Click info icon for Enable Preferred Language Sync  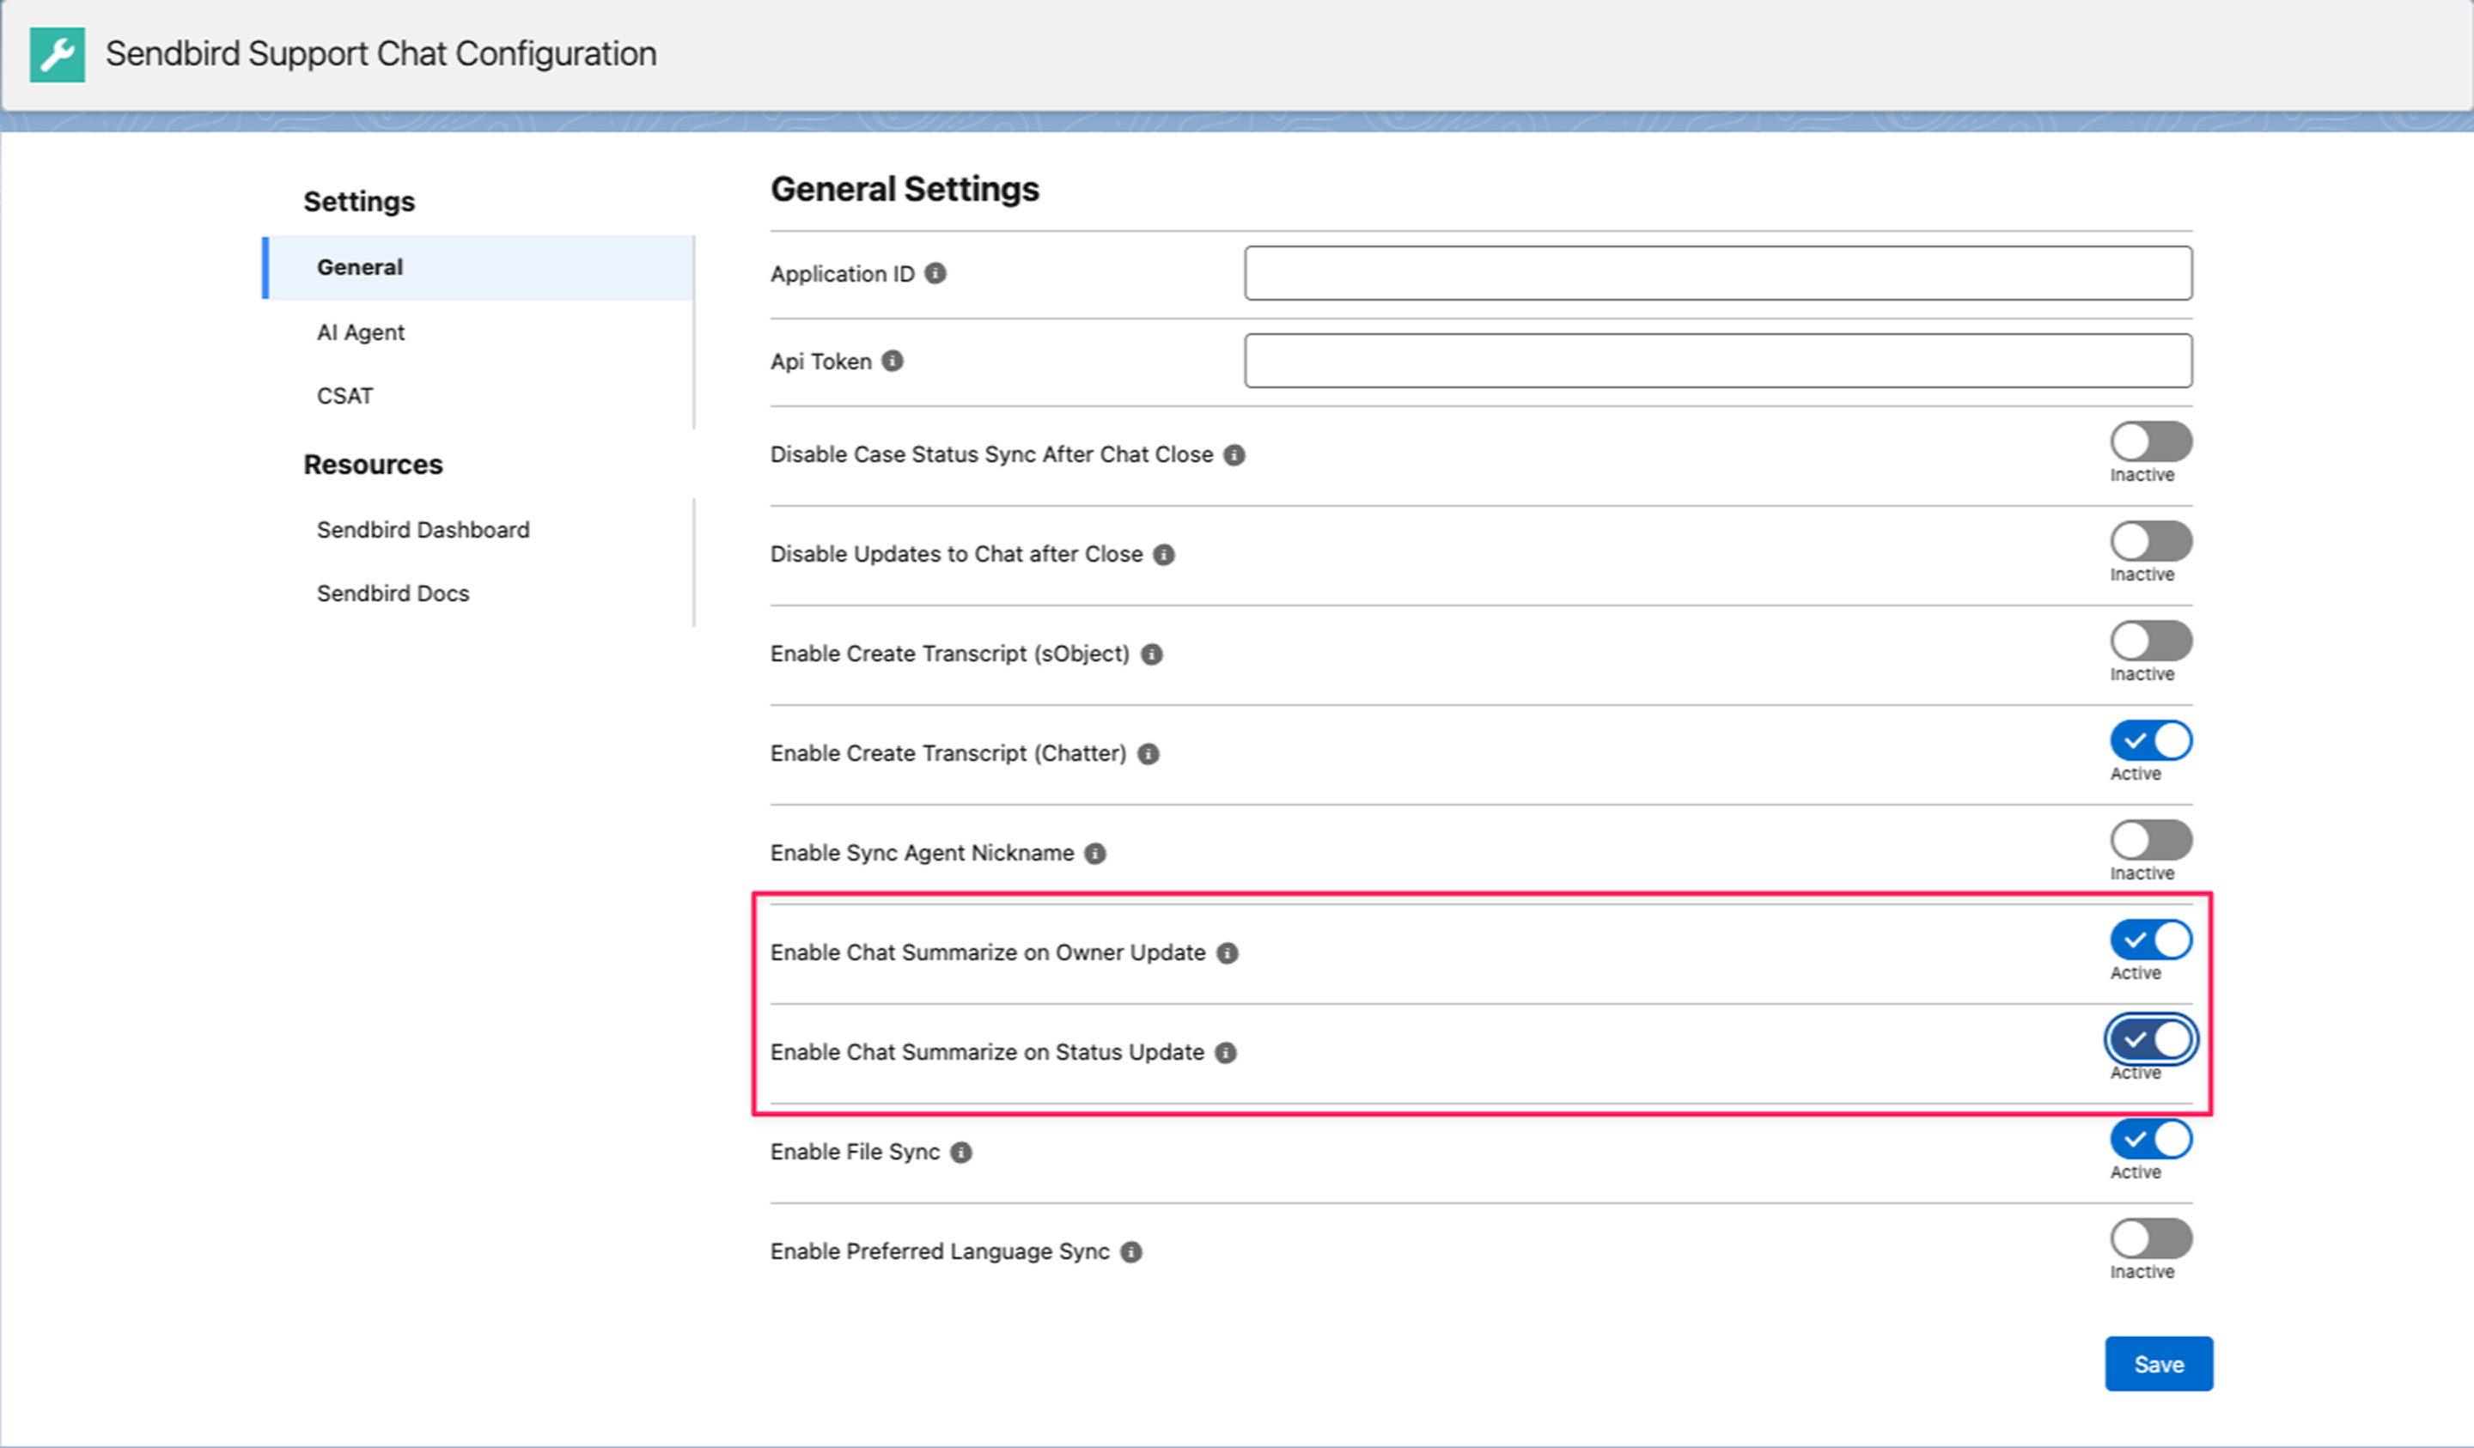coord(1131,1251)
